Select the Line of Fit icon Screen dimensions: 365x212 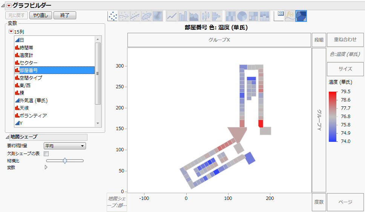(135, 16)
